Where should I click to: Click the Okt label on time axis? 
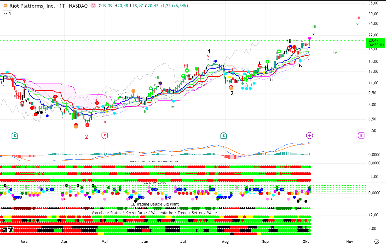306,241
